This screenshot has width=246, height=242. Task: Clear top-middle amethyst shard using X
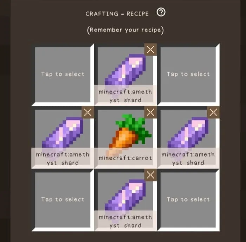(150, 50)
